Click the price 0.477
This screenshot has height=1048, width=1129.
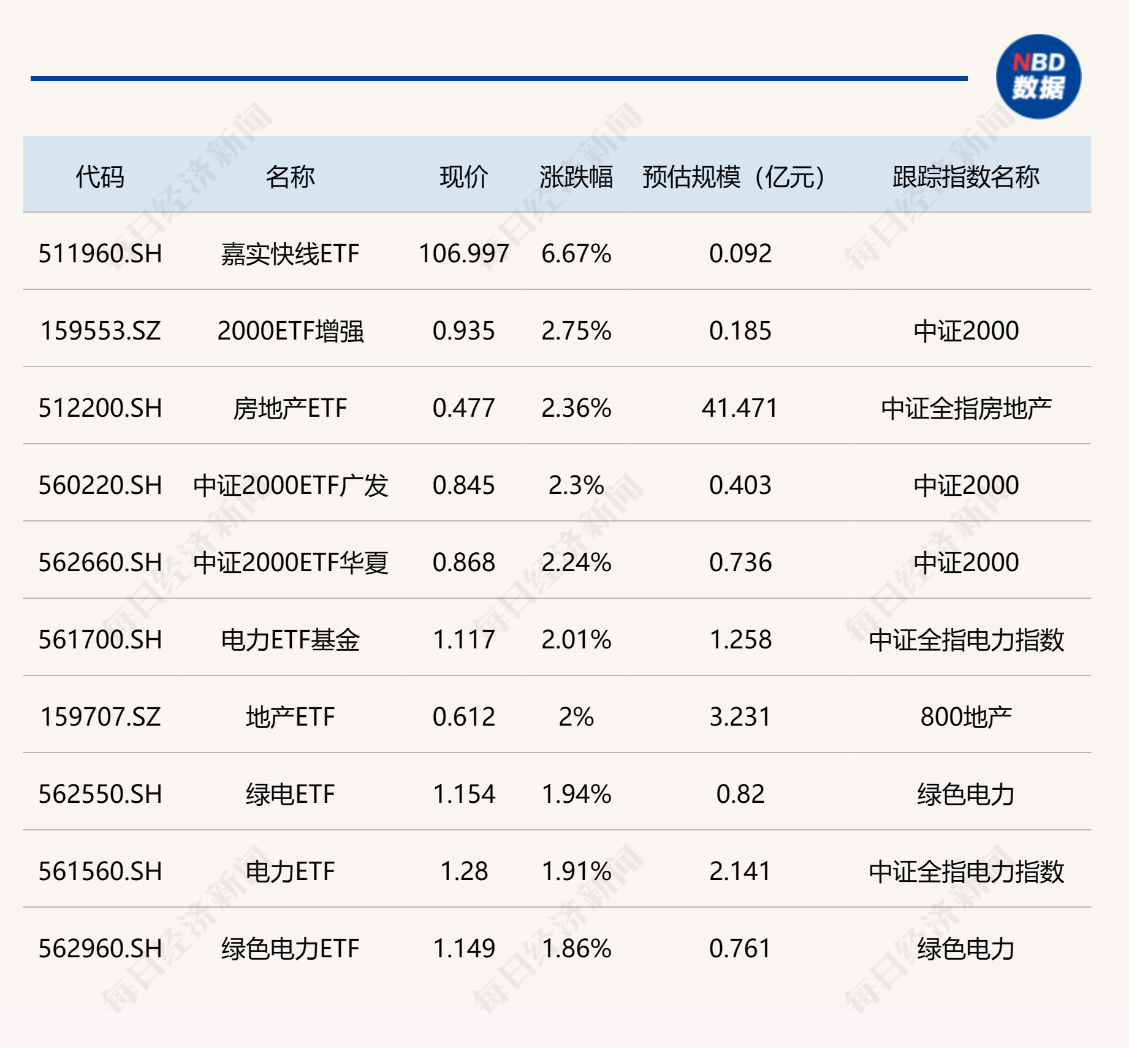point(464,408)
